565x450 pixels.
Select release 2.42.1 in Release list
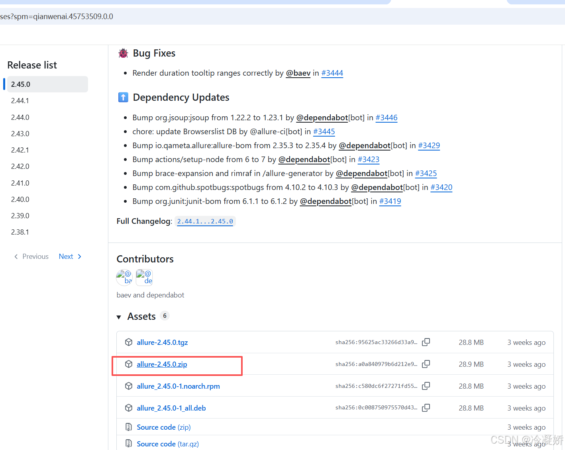click(x=20, y=150)
